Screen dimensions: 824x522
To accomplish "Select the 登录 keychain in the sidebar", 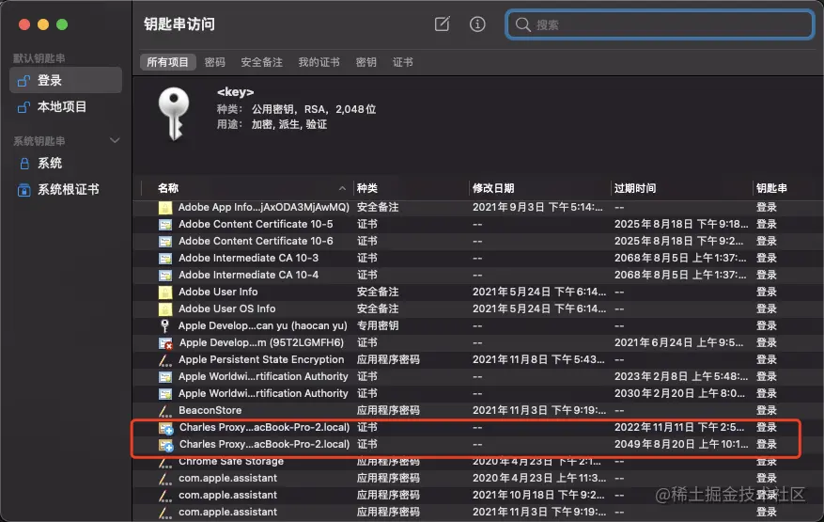I will [x=66, y=80].
